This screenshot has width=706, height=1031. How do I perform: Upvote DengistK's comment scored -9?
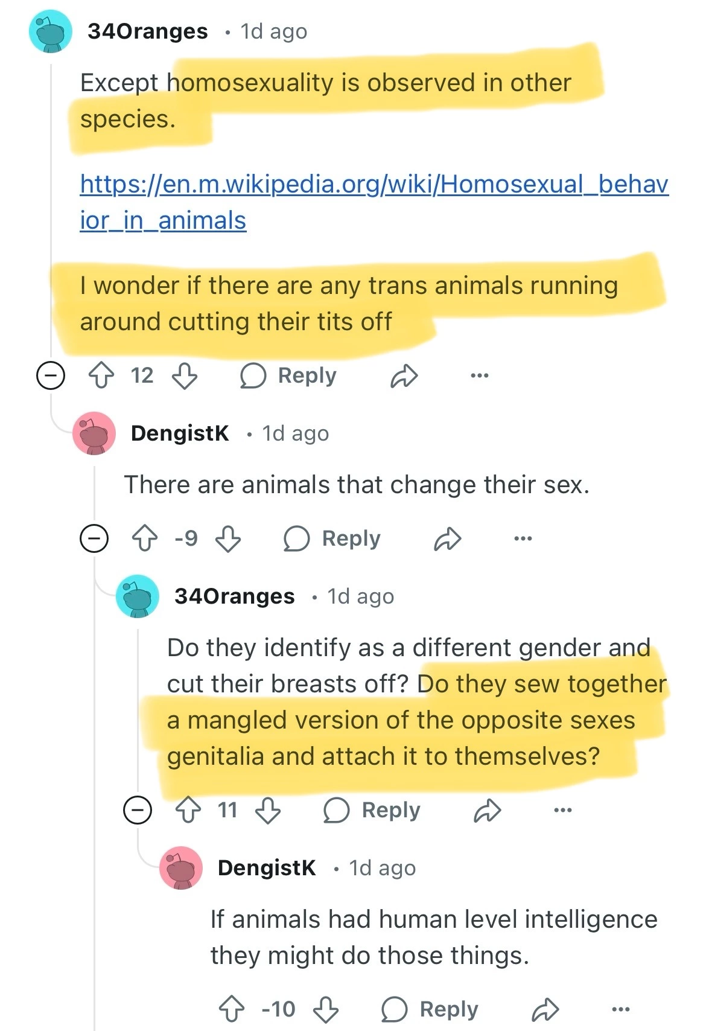point(145,538)
